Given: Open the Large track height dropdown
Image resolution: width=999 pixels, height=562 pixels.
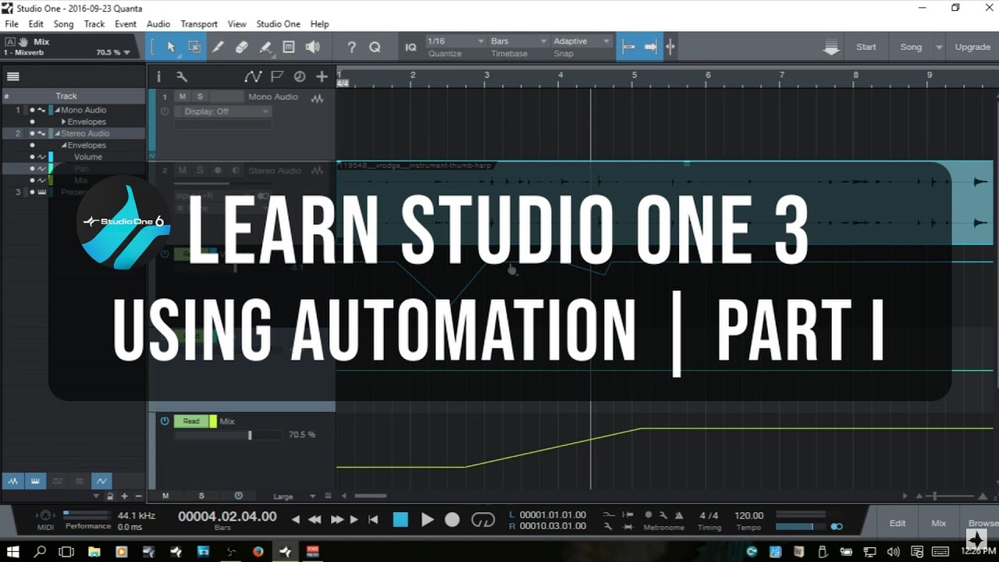Looking at the screenshot, I should click(x=293, y=496).
